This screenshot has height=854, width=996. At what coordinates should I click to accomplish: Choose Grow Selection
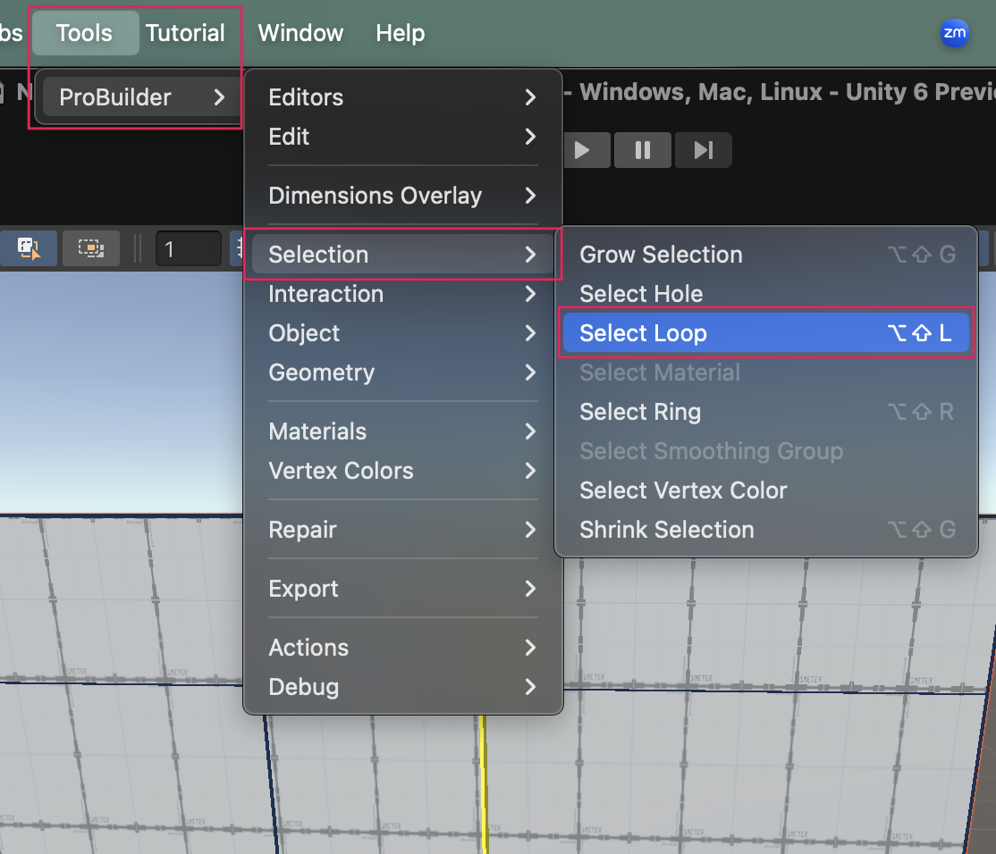pyautogui.click(x=765, y=255)
